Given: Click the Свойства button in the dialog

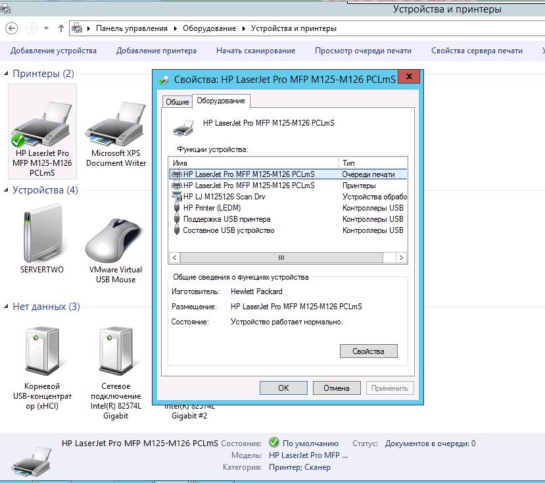Looking at the screenshot, I should click(x=368, y=351).
